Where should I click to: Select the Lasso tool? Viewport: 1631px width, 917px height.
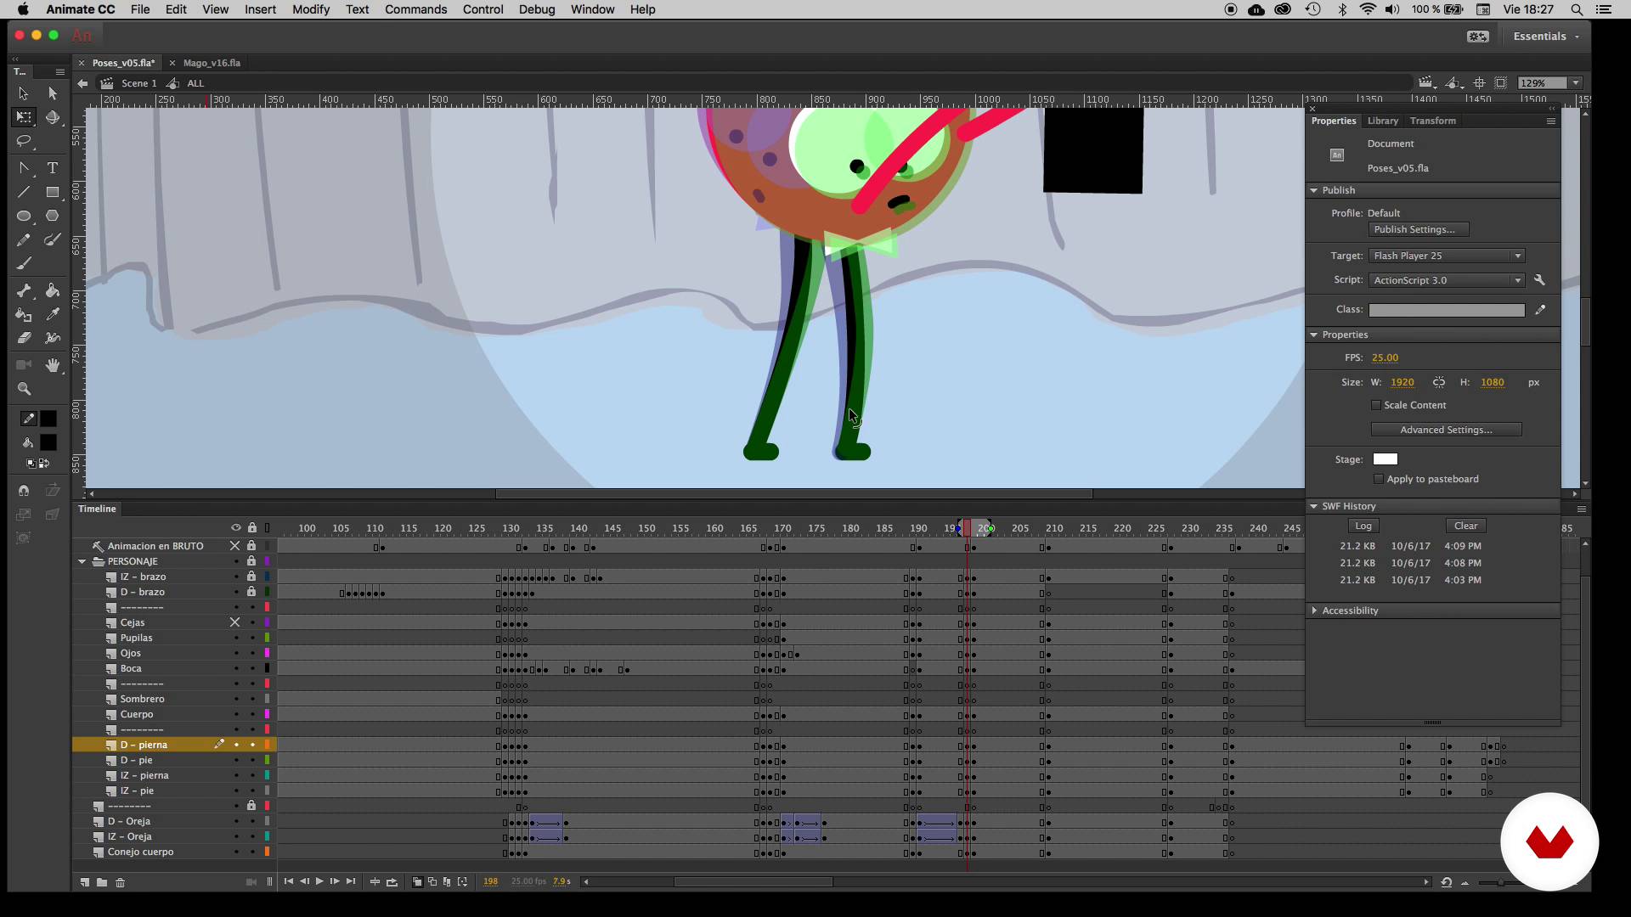(24, 141)
